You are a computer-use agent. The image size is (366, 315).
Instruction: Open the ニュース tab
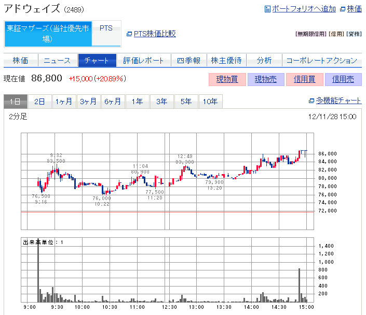[57, 61]
